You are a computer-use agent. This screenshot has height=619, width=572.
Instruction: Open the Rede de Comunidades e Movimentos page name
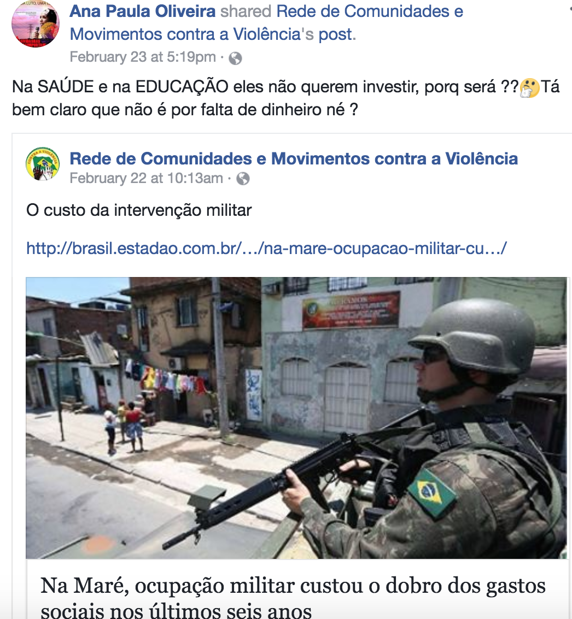294,158
